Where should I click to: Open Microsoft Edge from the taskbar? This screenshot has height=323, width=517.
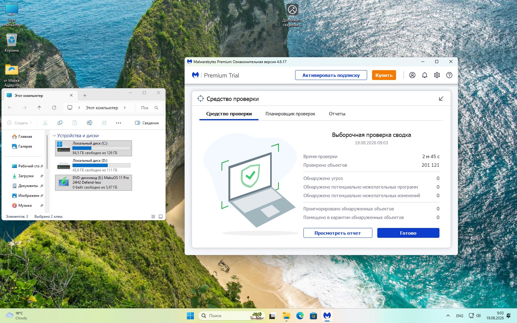pyautogui.click(x=300, y=316)
